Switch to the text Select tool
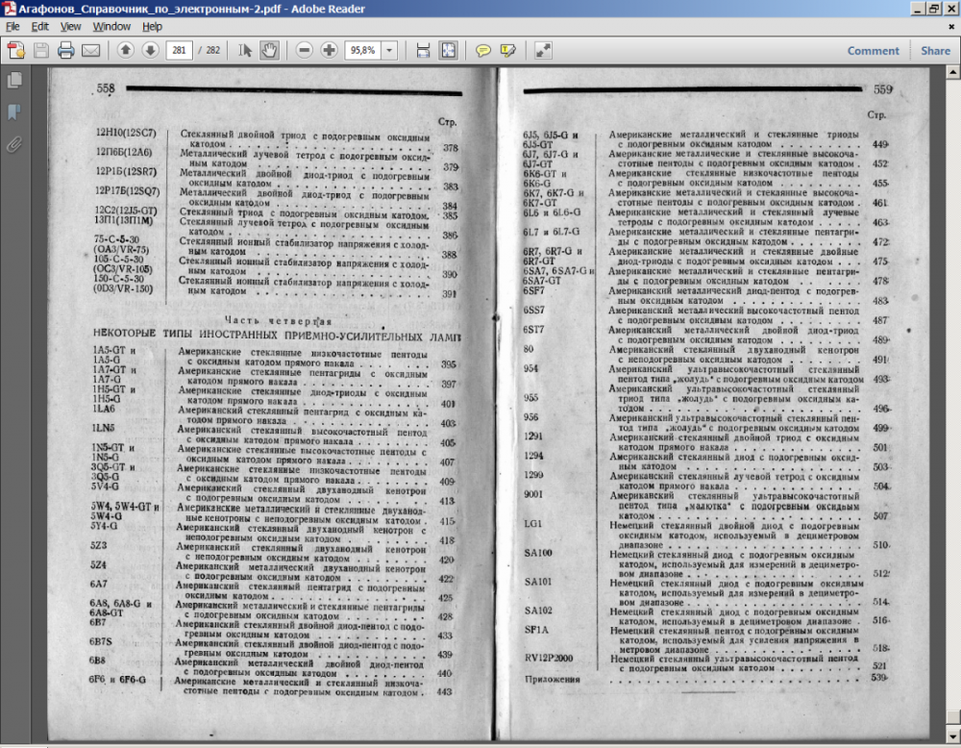 tap(245, 50)
